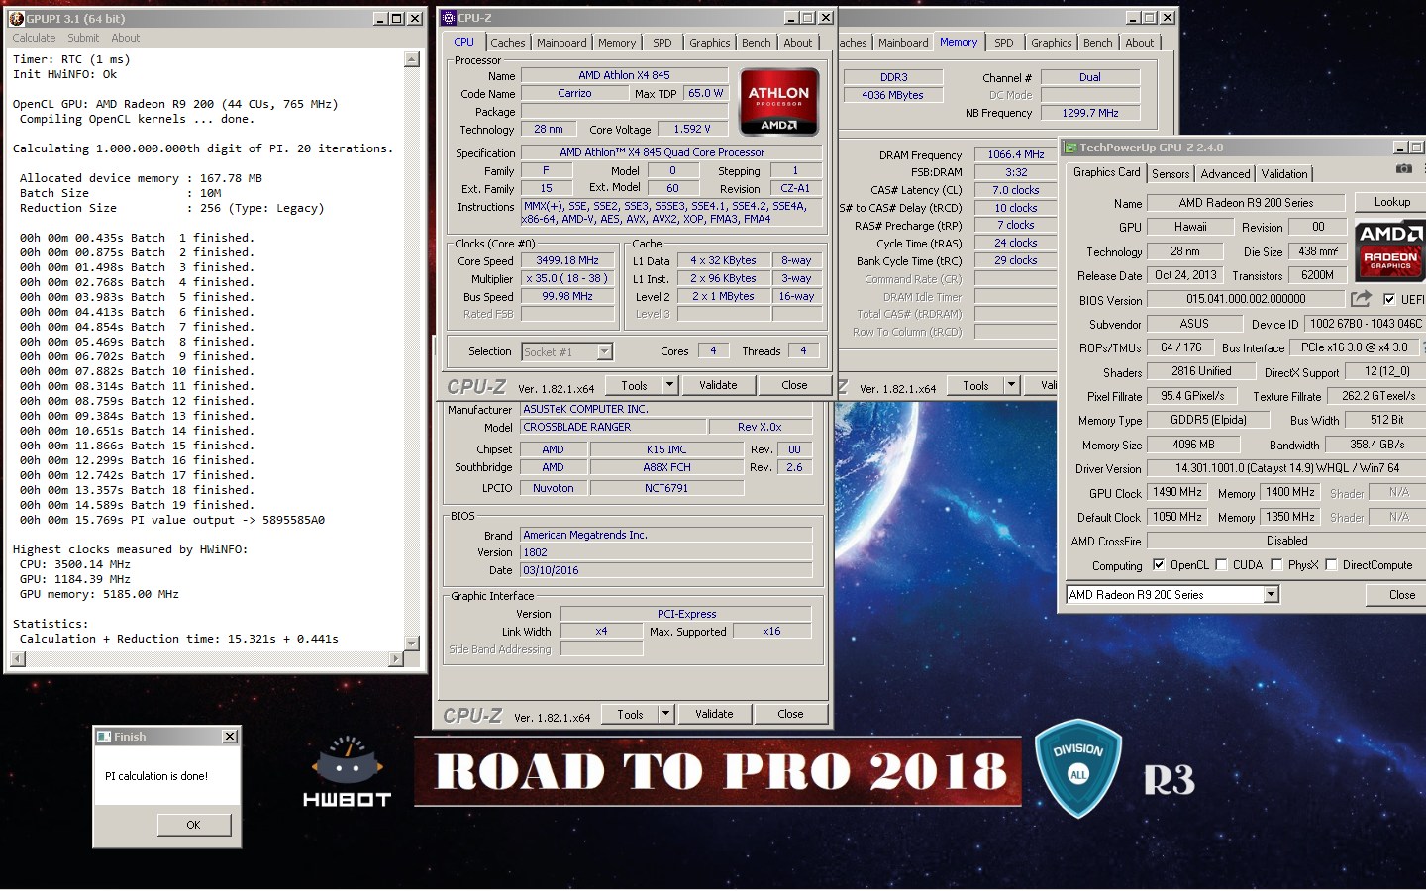Open the SPD tab in the CPU-Z Memory window
The width and height of the screenshot is (1426, 891).
[x=1004, y=43]
